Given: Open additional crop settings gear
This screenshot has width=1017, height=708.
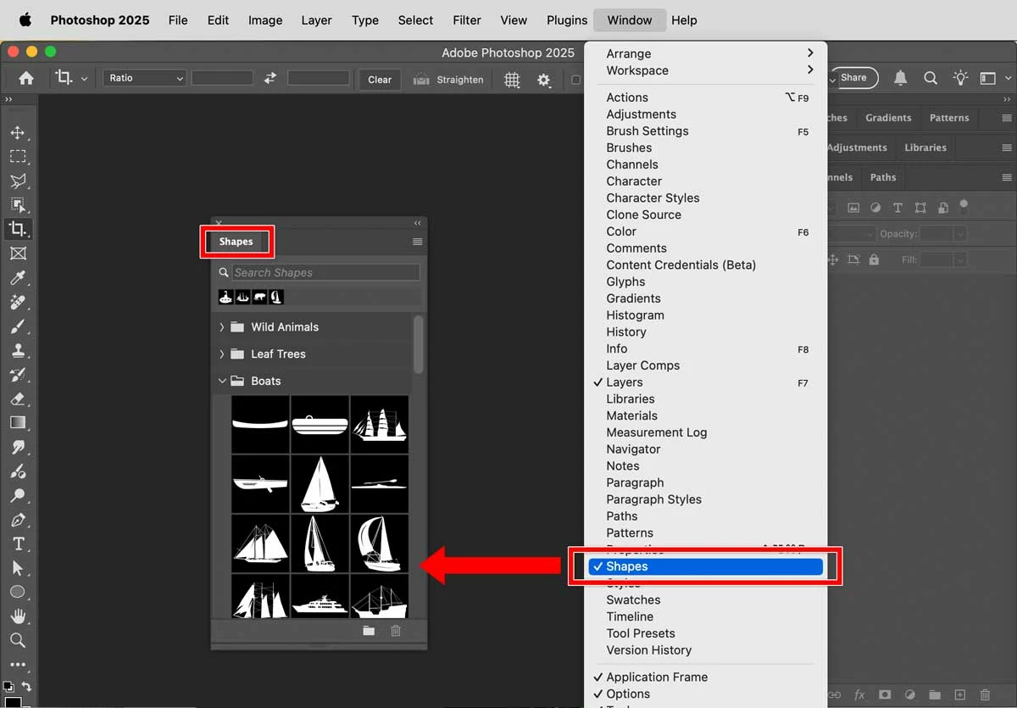Looking at the screenshot, I should pos(543,79).
